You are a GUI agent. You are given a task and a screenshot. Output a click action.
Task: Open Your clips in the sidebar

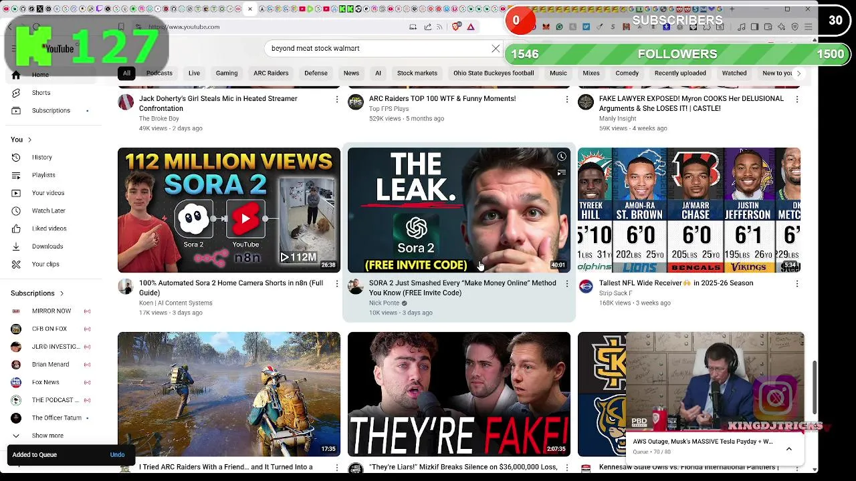(45, 265)
